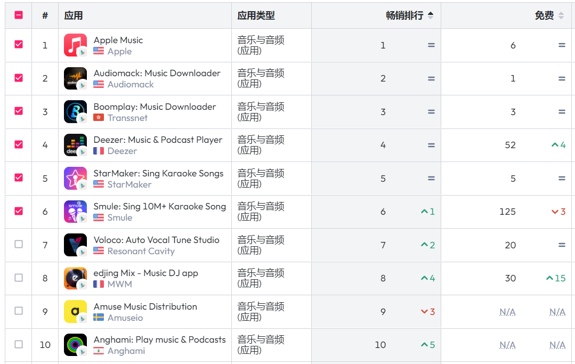
Task: Open the Deezer app icon
Action: 75,145
